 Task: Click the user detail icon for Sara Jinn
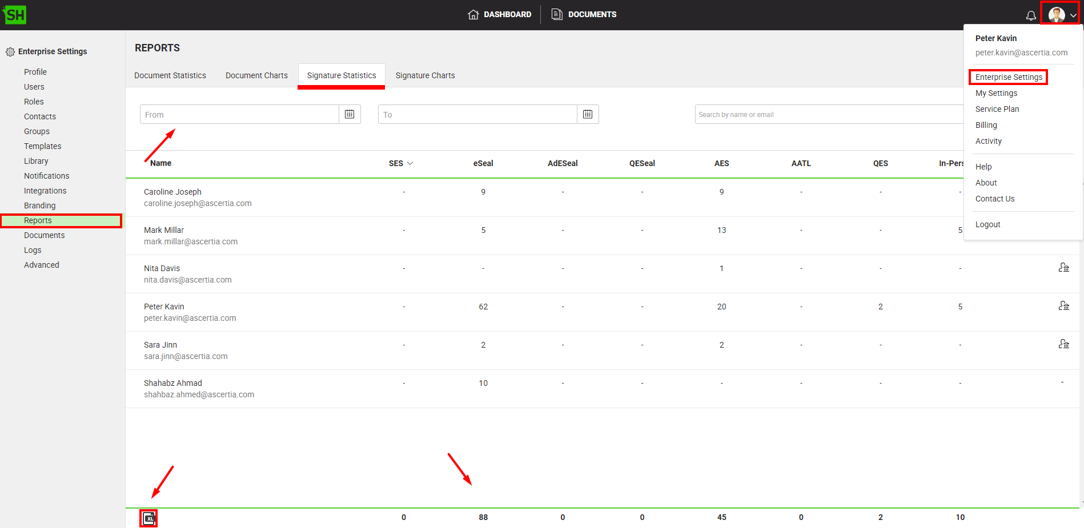(1063, 344)
